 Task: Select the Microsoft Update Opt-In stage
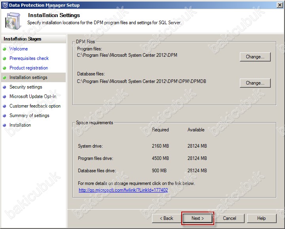[x=33, y=96]
